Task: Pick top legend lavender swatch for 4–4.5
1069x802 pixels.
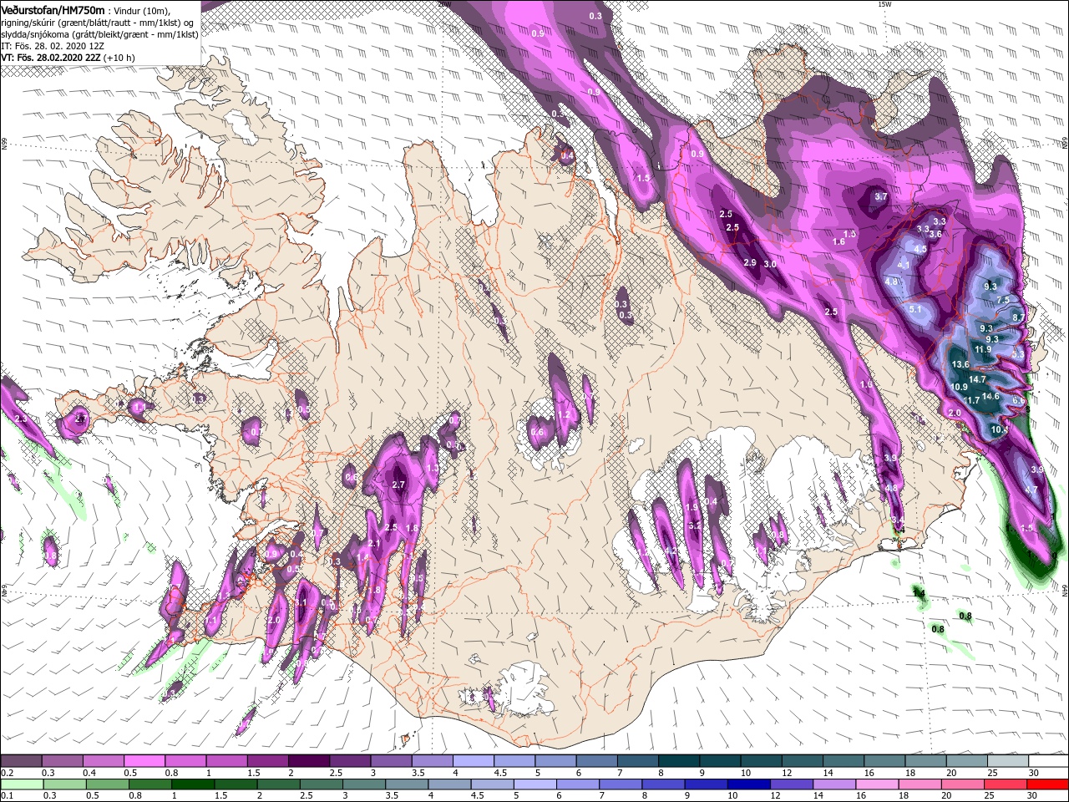Action: click(x=473, y=761)
